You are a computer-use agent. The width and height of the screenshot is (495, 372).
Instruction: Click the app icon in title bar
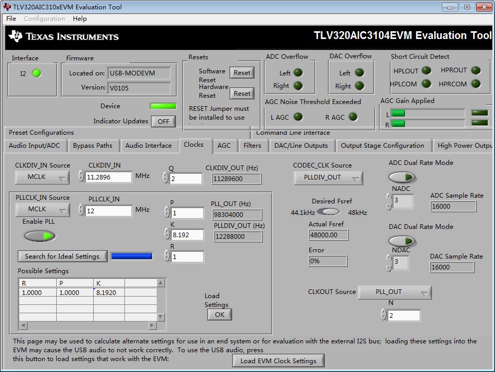coord(7,7)
